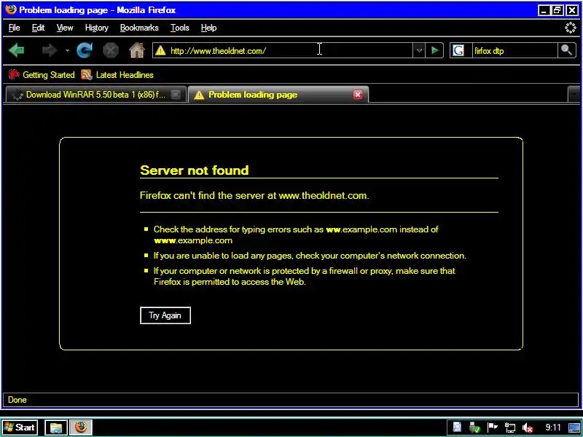583x437 pixels.
Task: Reload the current page
Action: [x=85, y=50]
